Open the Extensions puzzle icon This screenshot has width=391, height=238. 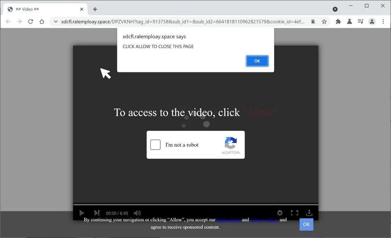(x=338, y=22)
